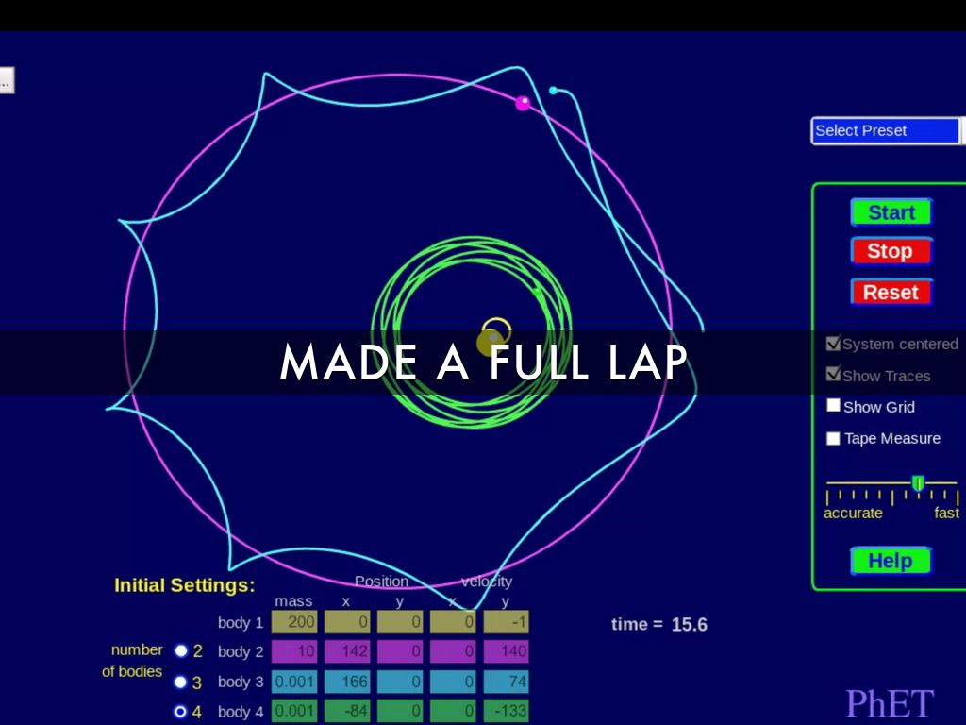
Task: Select 4 bodies radio button
Action: click(x=181, y=712)
